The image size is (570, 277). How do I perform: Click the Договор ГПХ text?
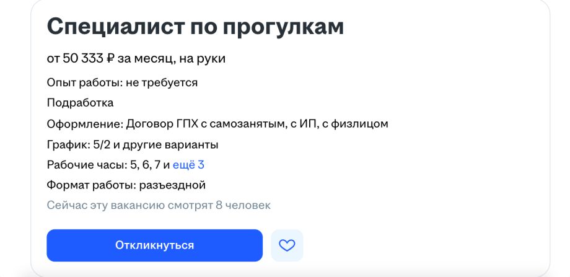(162, 124)
